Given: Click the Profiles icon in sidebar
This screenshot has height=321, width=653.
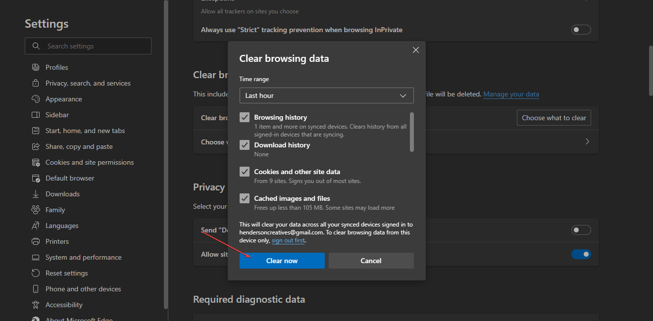Looking at the screenshot, I should pyautogui.click(x=36, y=67).
